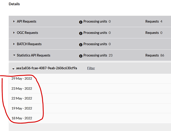This screenshot has width=171, height=131.
Task: Select the 22 May - 2022 row
Action: click(90, 98)
